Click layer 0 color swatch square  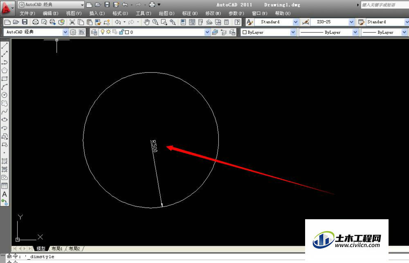pos(127,32)
